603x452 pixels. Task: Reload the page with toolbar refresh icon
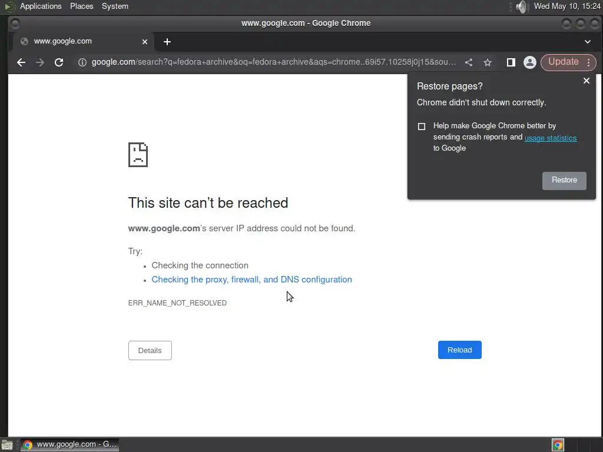[x=59, y=62]
